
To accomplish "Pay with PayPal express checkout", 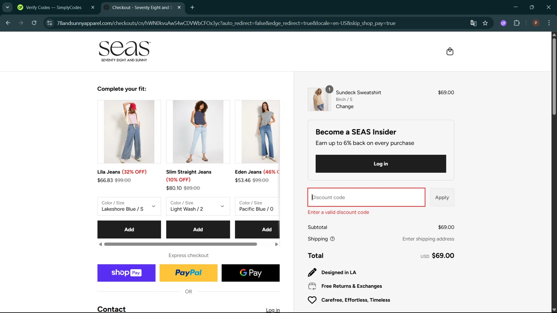I will pyautogui.click(x=188, y=273).
